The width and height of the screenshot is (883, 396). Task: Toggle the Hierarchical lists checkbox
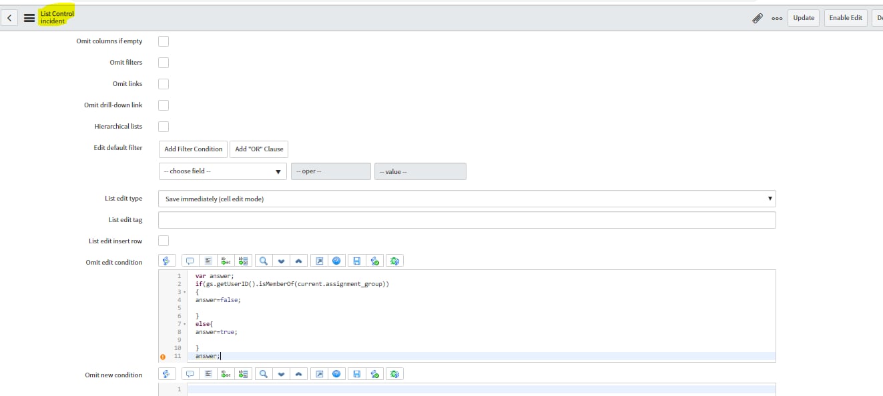coord(164,127)
